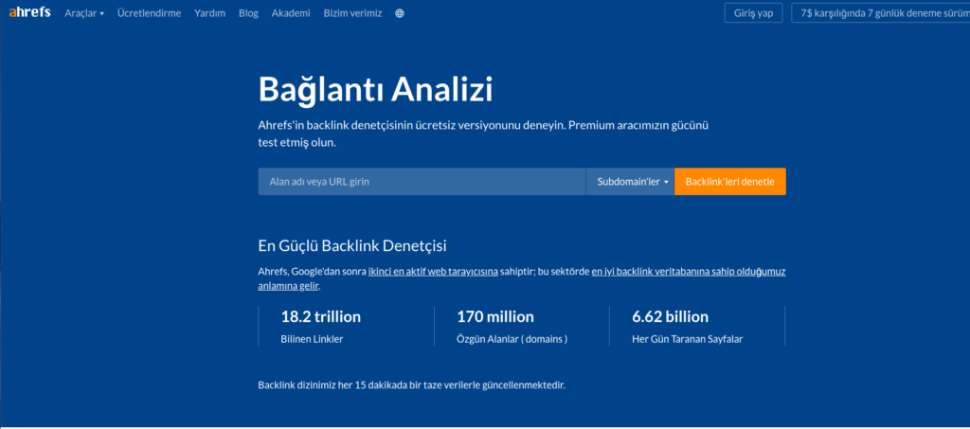Focus the Alan adı veya URL field
970x429 pixels.
pyautogui.click(x=422, y=182)
